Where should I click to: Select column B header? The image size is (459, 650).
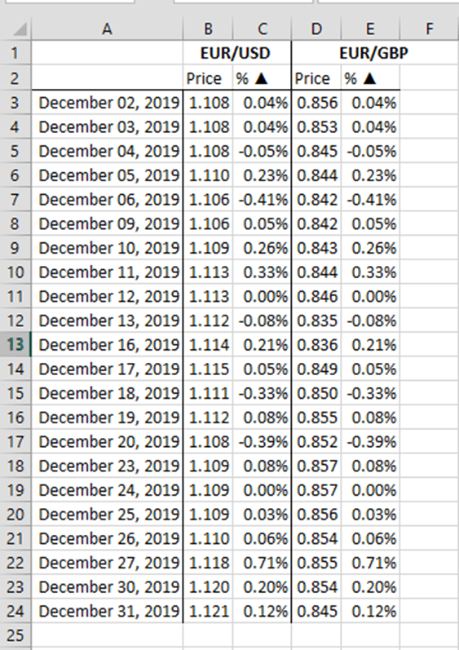208,29
